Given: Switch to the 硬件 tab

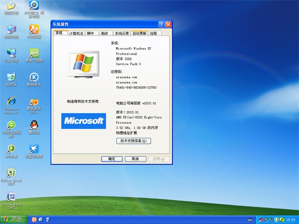Looking at the screenshot, I should coord(91,34).
